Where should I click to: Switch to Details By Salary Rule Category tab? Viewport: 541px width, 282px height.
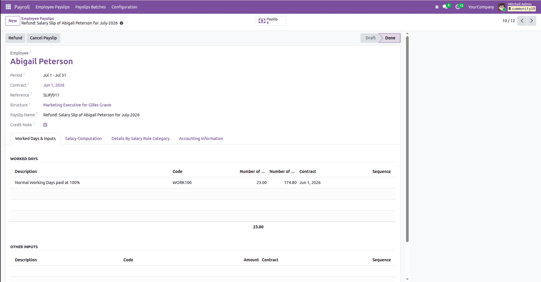click(141, 139)
